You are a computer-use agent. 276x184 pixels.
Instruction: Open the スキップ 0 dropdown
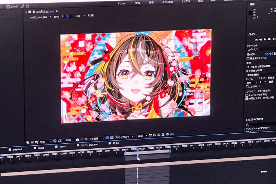tap(262, 82)
